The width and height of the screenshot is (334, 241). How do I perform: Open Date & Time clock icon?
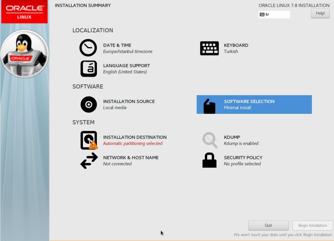coord(88,48)
